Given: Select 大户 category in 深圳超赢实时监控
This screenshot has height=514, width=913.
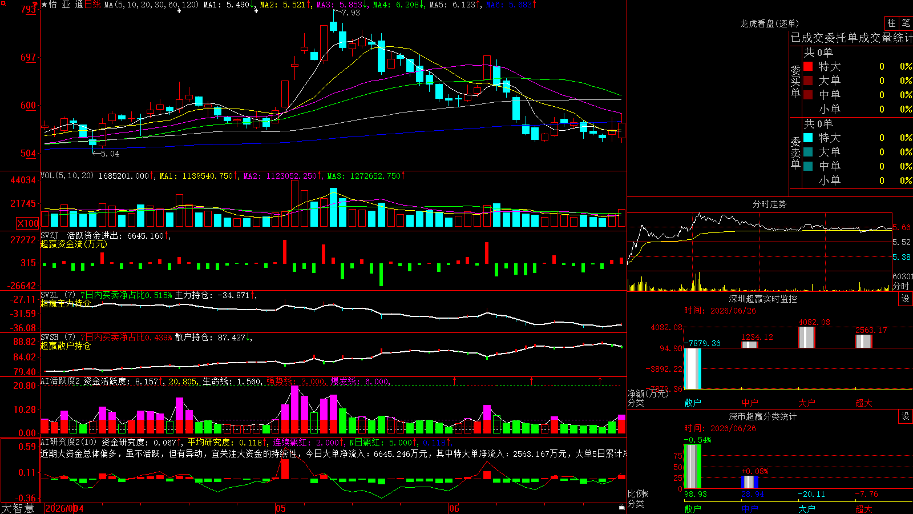Looking at the screenshot, I should coord(807,403).
